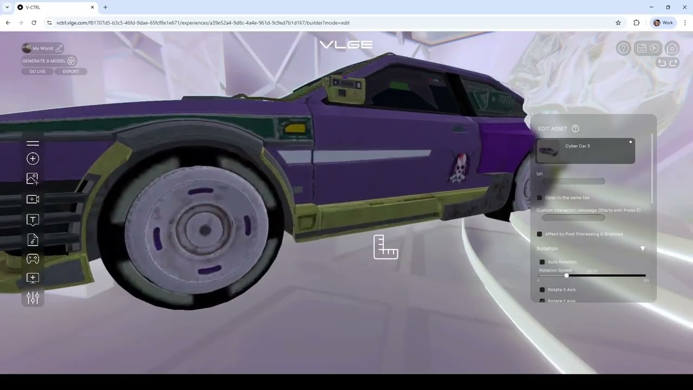This screenshot has width=693, height=390.
Task: Undo the last action
Action: tap(662, 63)
